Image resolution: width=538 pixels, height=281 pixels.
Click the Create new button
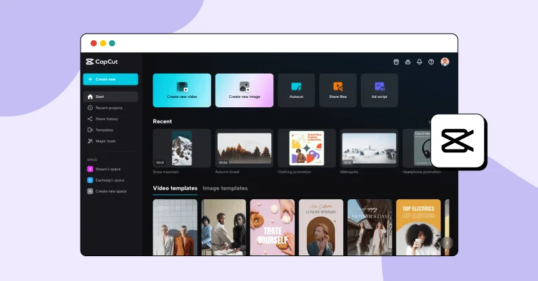(x=110, y=79)
